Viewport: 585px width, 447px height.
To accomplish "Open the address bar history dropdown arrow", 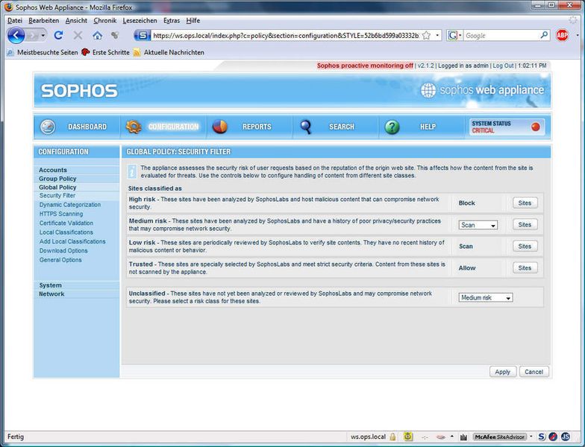I will coord(437,36).
